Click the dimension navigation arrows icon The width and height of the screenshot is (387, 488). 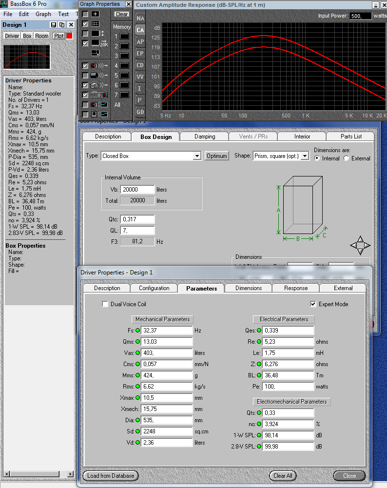pos(360,245)
